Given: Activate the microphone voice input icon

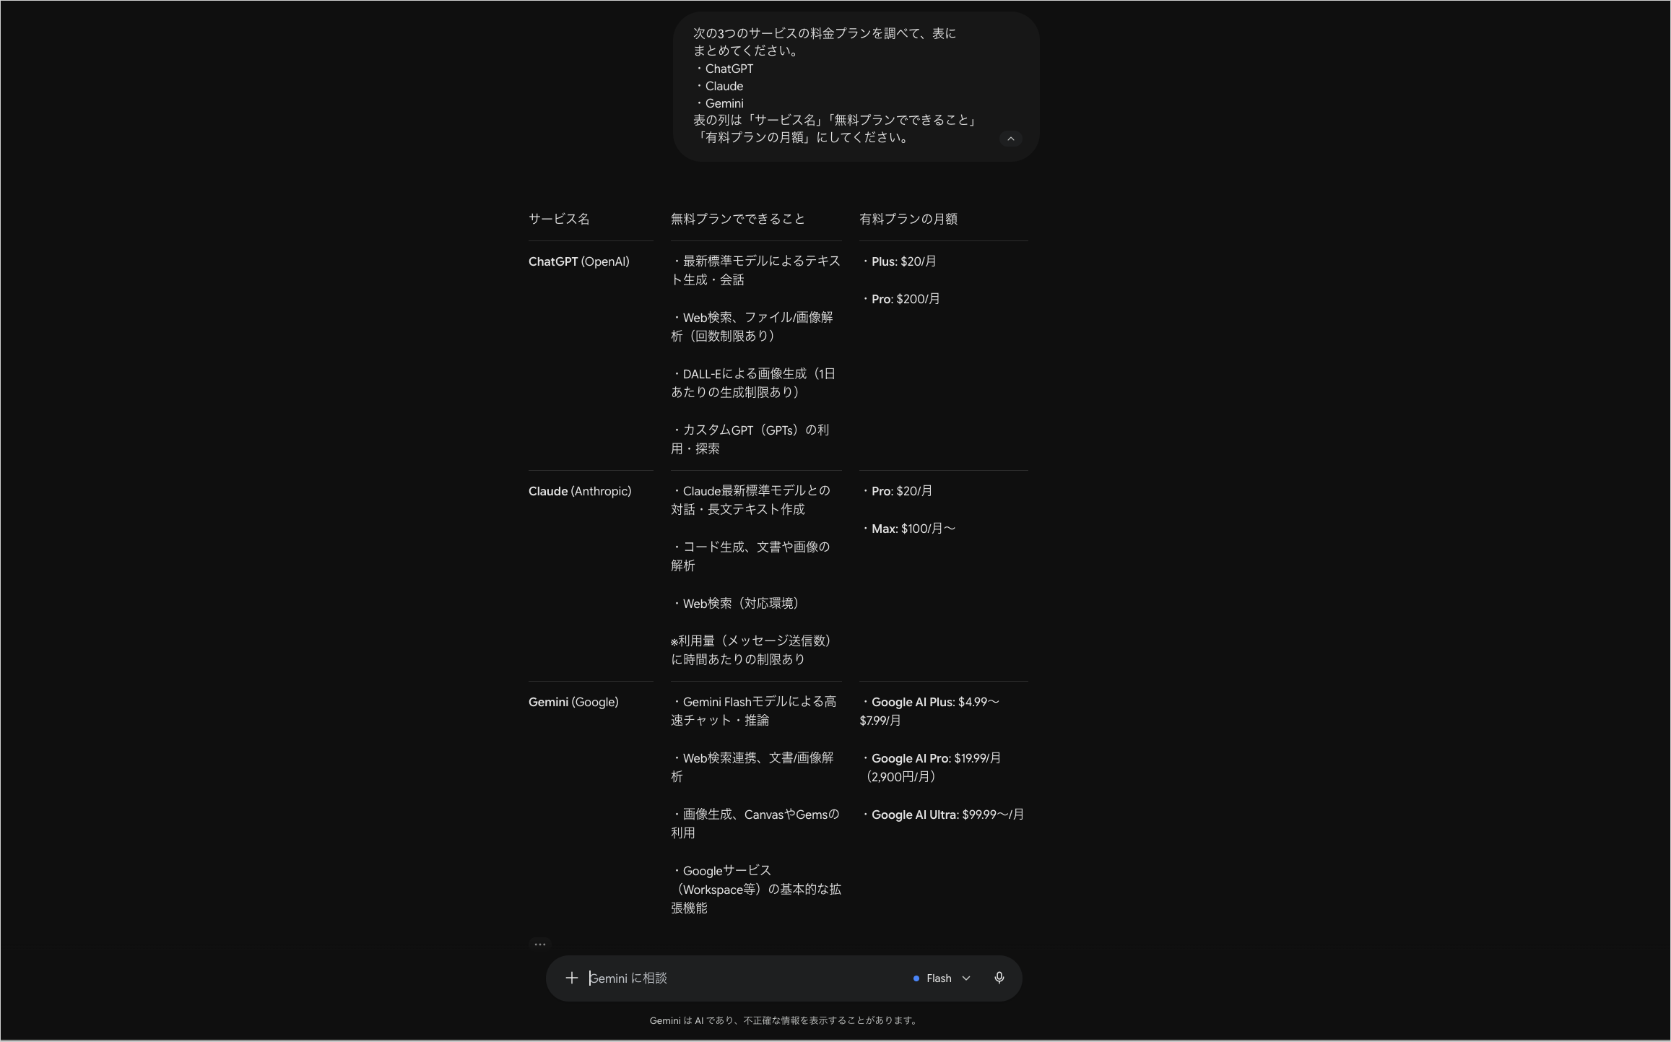Looking at the screenshot, I should coord(999,978).
